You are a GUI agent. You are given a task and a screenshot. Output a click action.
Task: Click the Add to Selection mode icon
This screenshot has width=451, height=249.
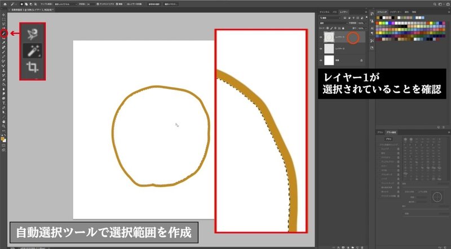[26, 4]
